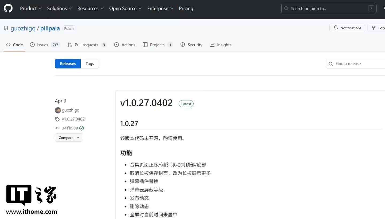Open the v1.0.27.0402 tag link in sidebar
Screen dimensions: 385x219
click(x=73, y=119)
